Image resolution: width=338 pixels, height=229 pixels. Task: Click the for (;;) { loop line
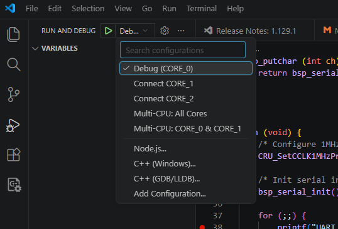tap(282, 215)
